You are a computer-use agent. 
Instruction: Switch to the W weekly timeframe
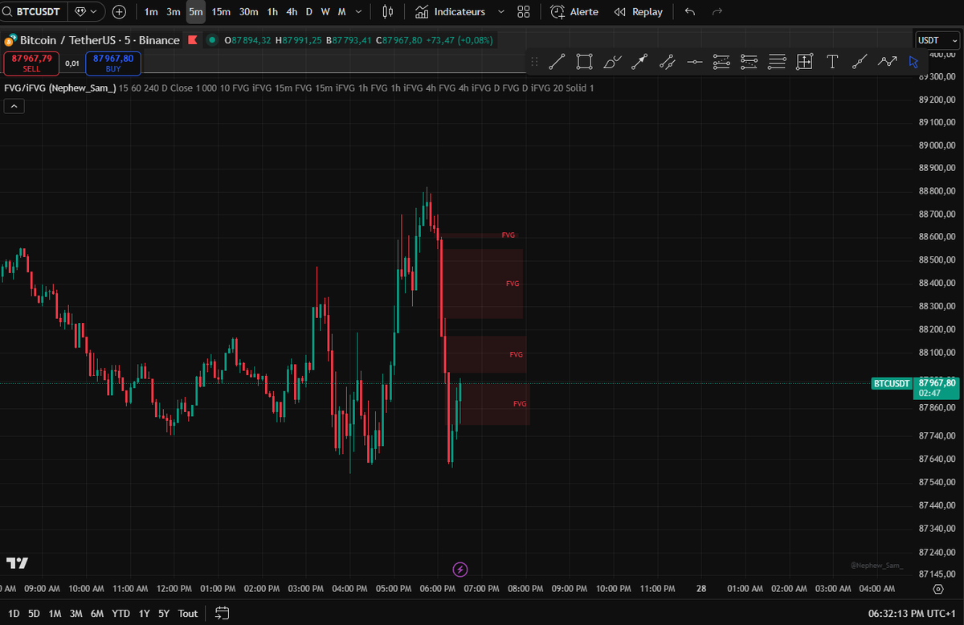325,12
